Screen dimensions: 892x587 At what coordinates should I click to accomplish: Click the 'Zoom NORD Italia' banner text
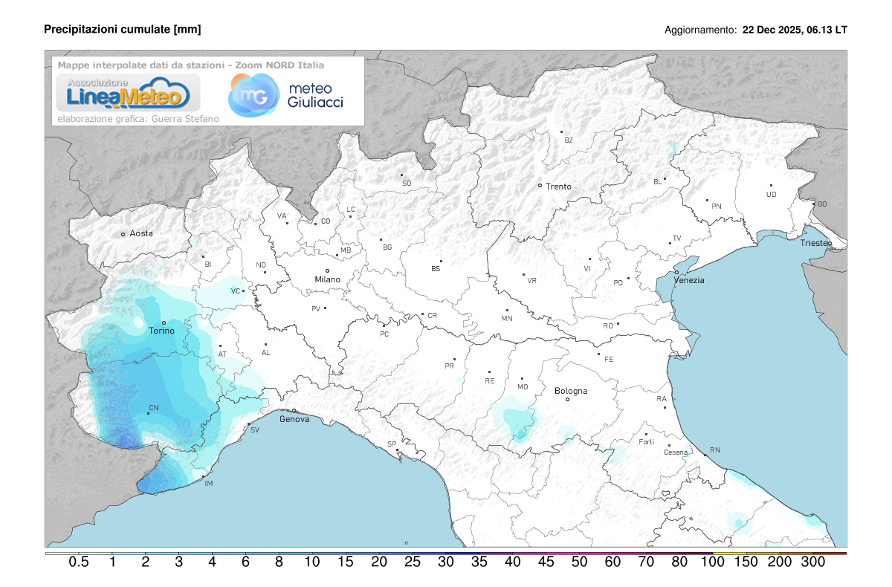click(x=279, y=66)
